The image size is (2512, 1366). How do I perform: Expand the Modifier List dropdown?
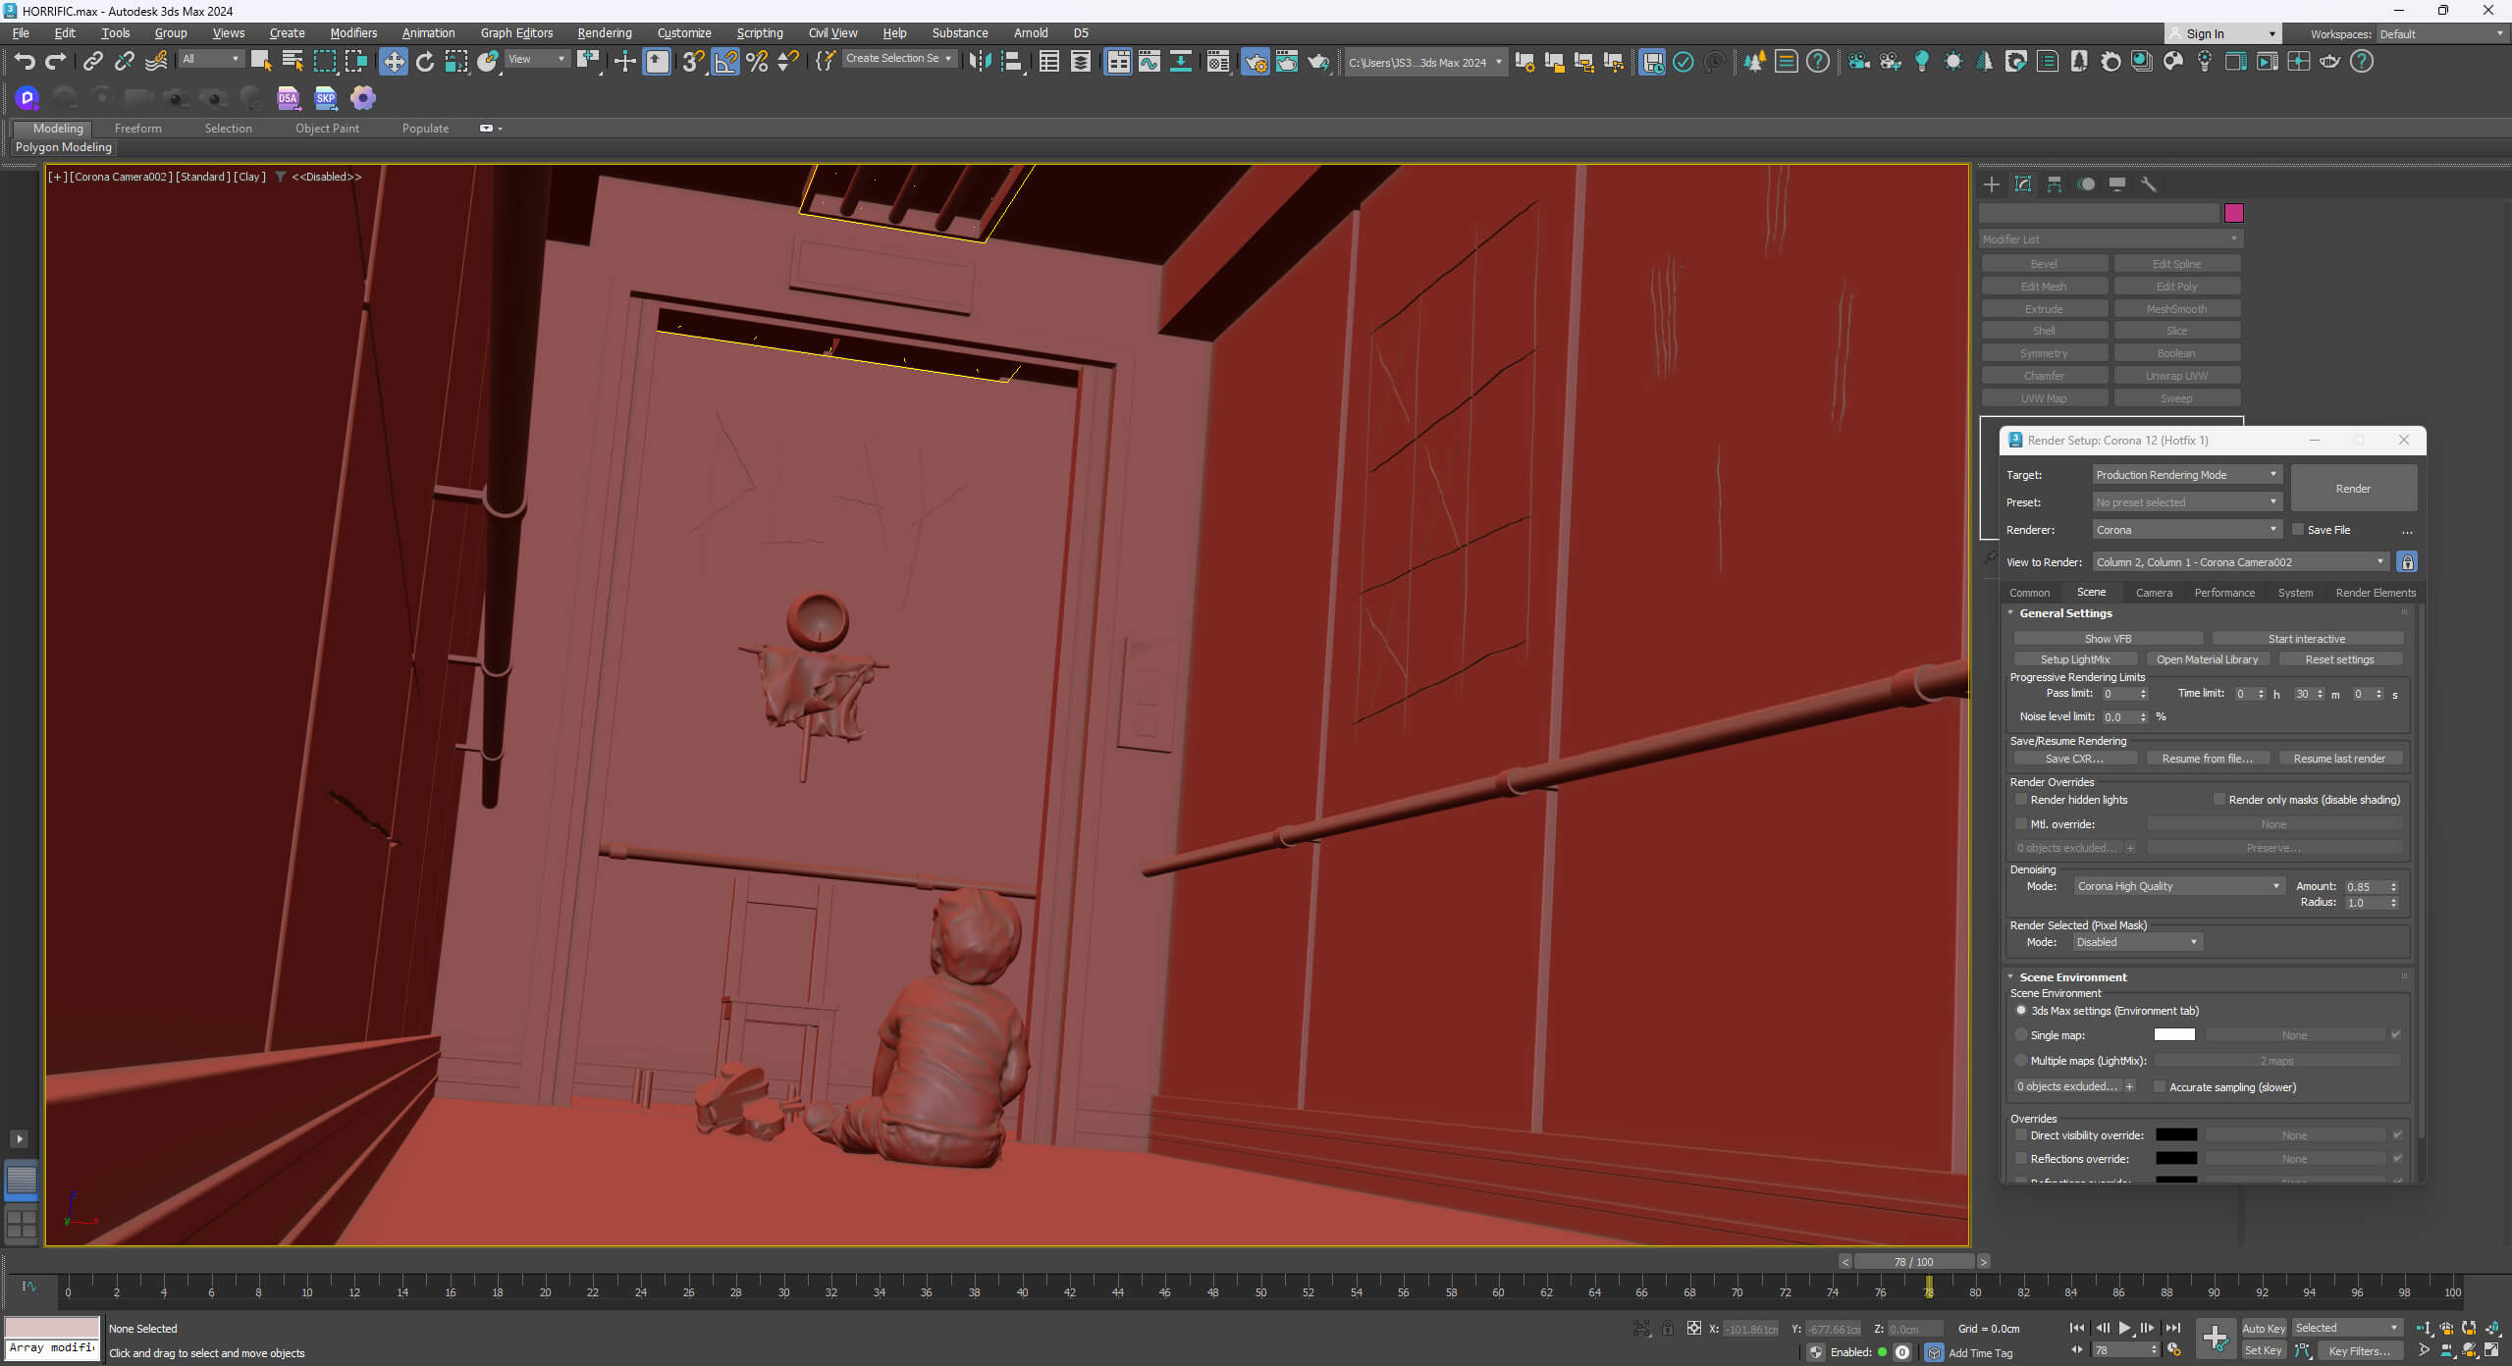[2111, 239]
